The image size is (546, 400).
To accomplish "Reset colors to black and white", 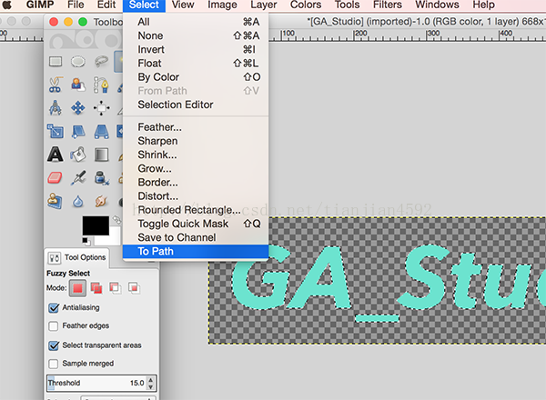I will pos(86,241).
